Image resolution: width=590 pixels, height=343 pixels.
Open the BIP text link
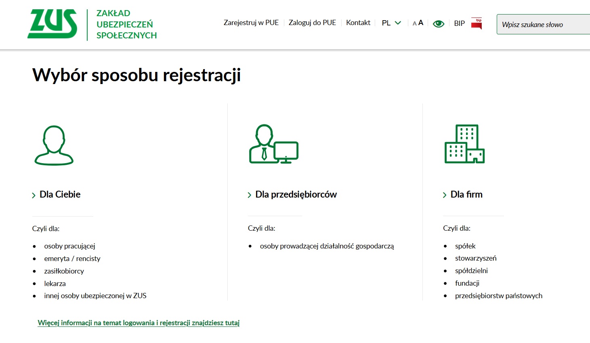(460, 23)
